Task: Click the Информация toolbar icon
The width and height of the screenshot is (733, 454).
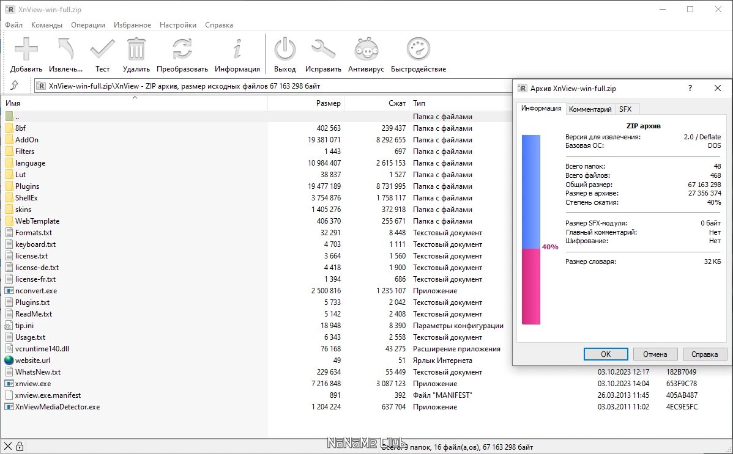Action: 237,49
